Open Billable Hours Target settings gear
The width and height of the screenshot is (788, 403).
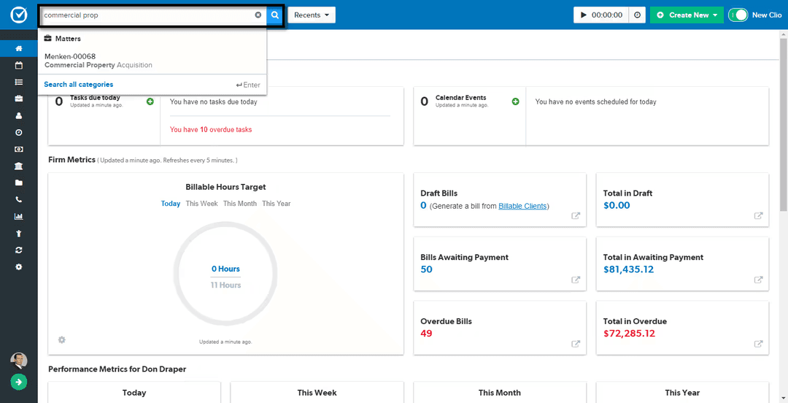pos(62,340)
